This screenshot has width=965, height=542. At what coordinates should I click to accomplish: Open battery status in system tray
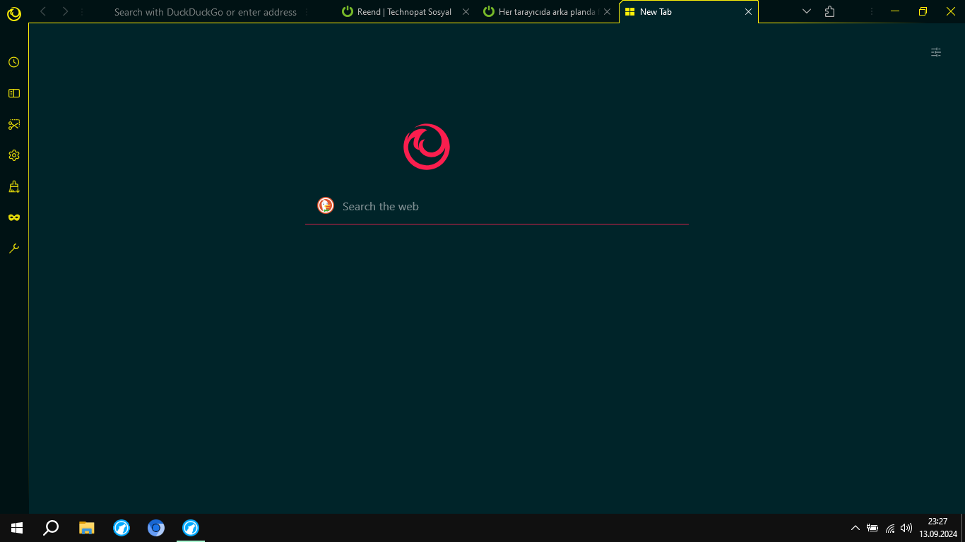tap(872, 527)
